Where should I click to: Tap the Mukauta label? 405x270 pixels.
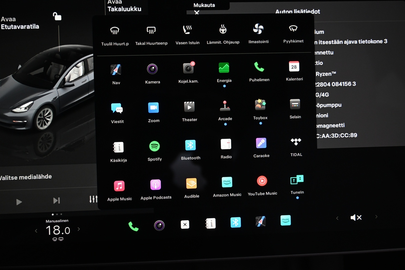click(x=204, y=5)
